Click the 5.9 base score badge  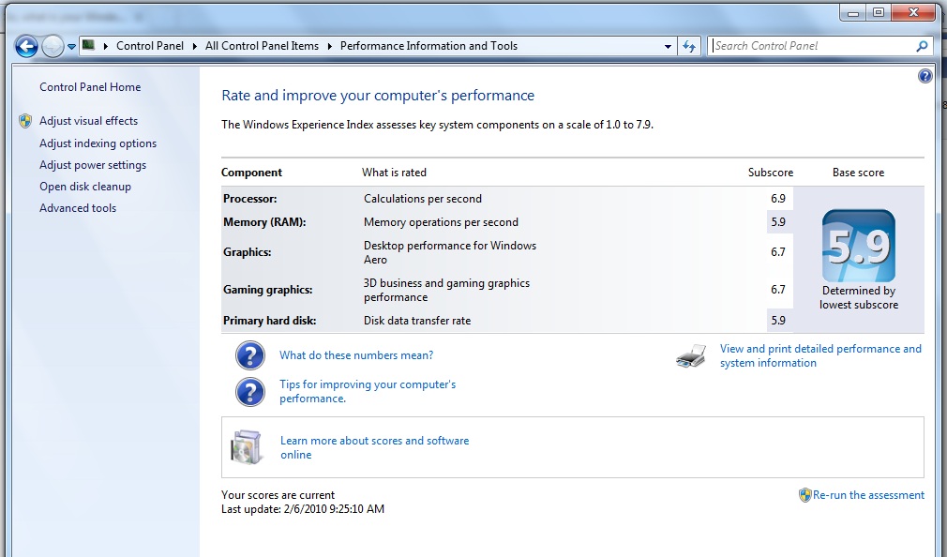pos(859,246)
